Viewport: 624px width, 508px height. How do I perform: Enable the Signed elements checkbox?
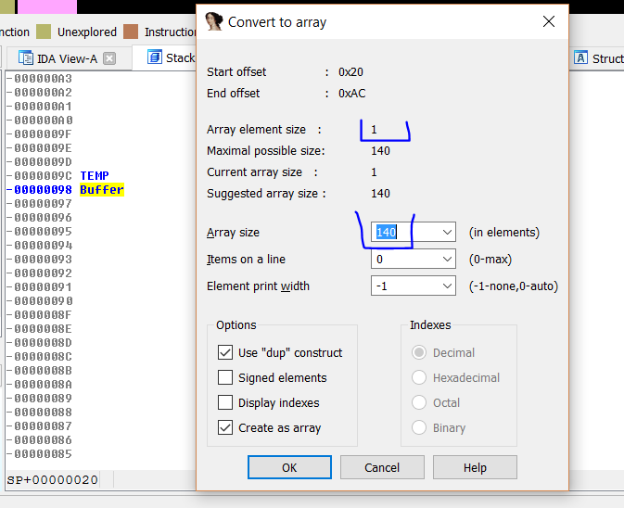point(225,377)
